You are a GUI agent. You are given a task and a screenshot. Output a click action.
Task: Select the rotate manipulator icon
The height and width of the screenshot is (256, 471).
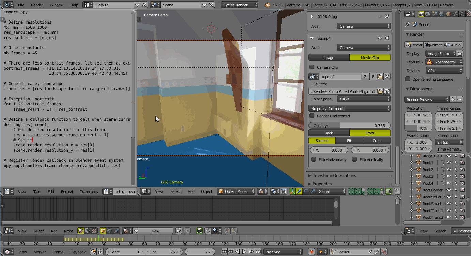click(x=306, y=191)
